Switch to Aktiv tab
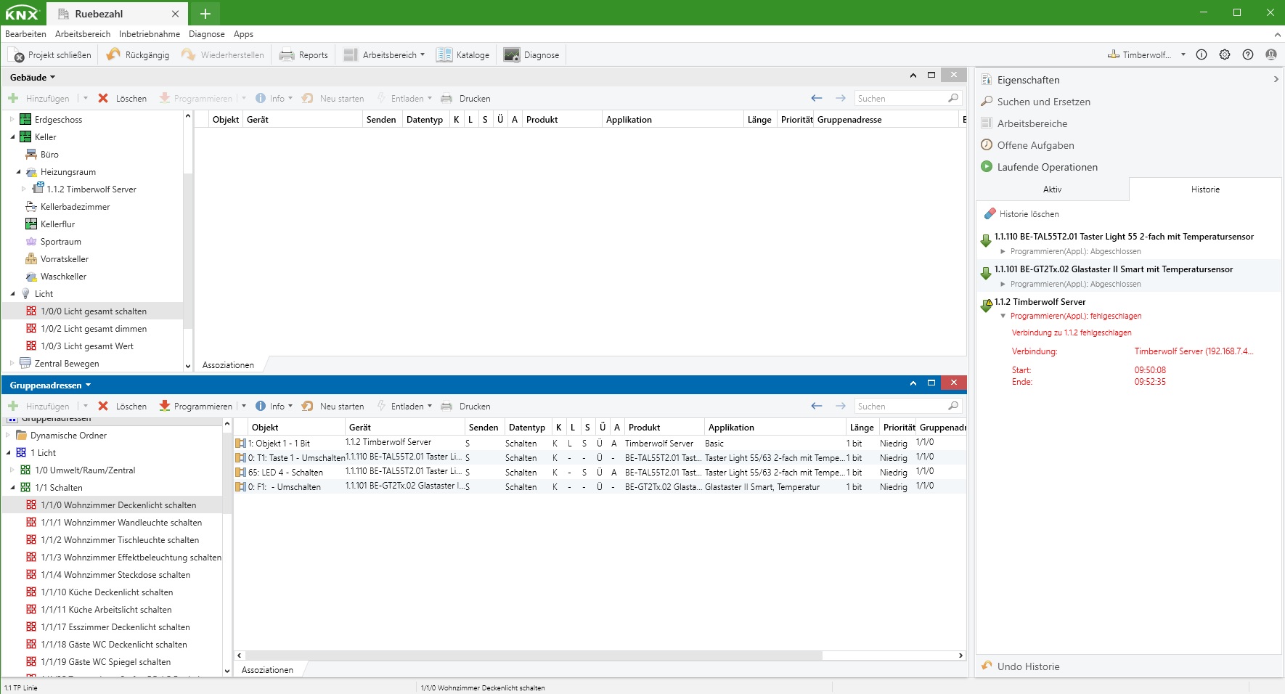This screenshot has width=1285, height=694. [x=1053, y=189]
